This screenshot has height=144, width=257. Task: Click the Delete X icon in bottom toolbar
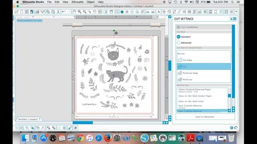coord(43,128)
